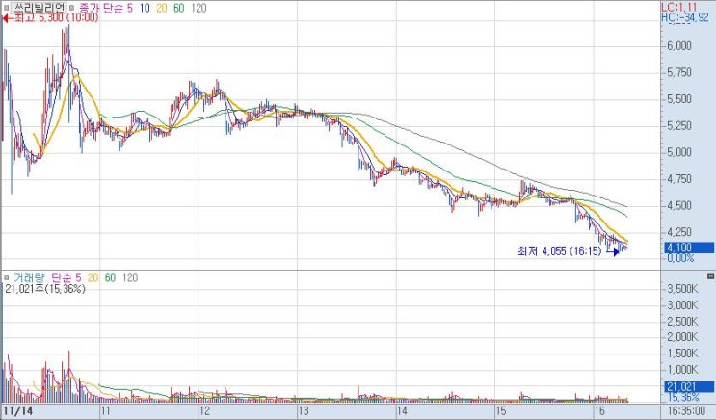The image size is (716, 420).
Task: Click the small square icon before 거래량
Action: click(x=7, y=277)
